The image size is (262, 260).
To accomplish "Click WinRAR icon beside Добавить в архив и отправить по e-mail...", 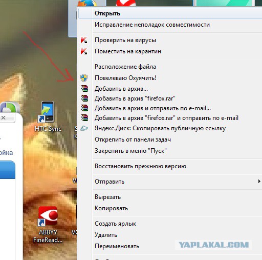I will click(84, 108).
